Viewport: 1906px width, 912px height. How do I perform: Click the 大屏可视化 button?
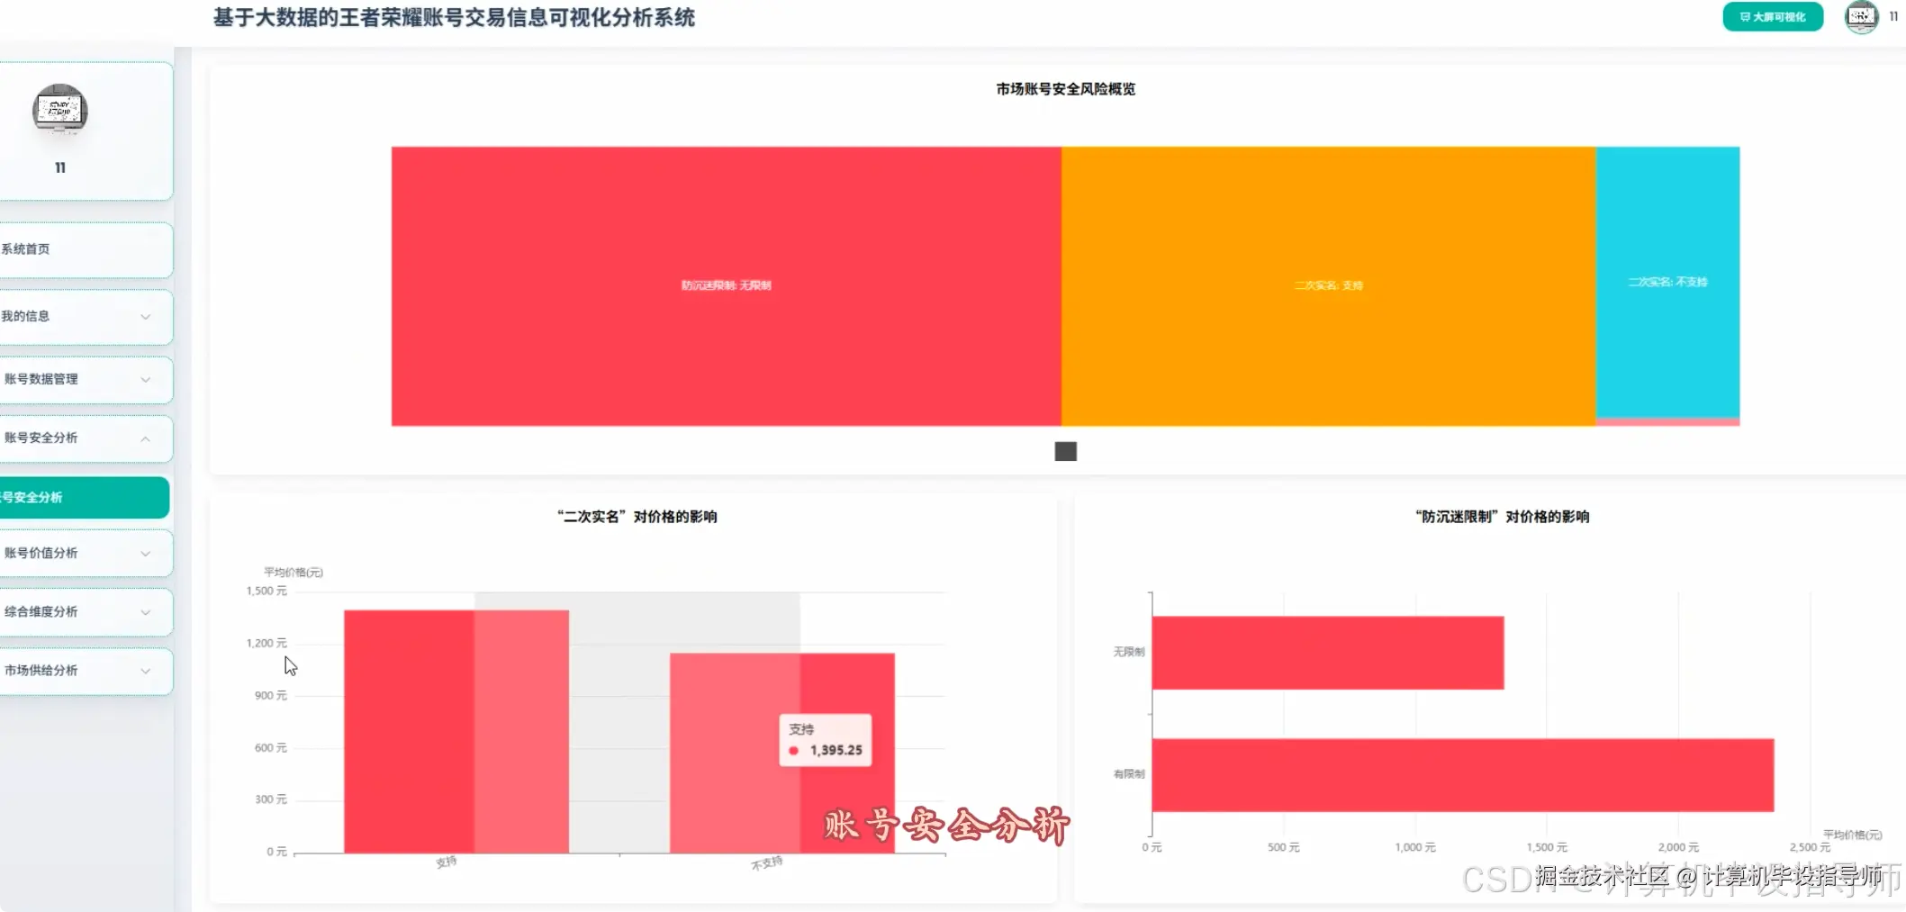1772,16
